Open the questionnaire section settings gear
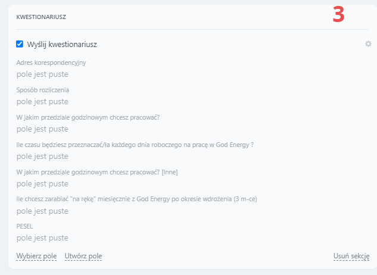 (x=368, y=44)
